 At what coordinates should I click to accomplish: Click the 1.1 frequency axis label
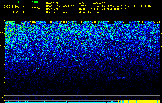(x=2, y=33)
